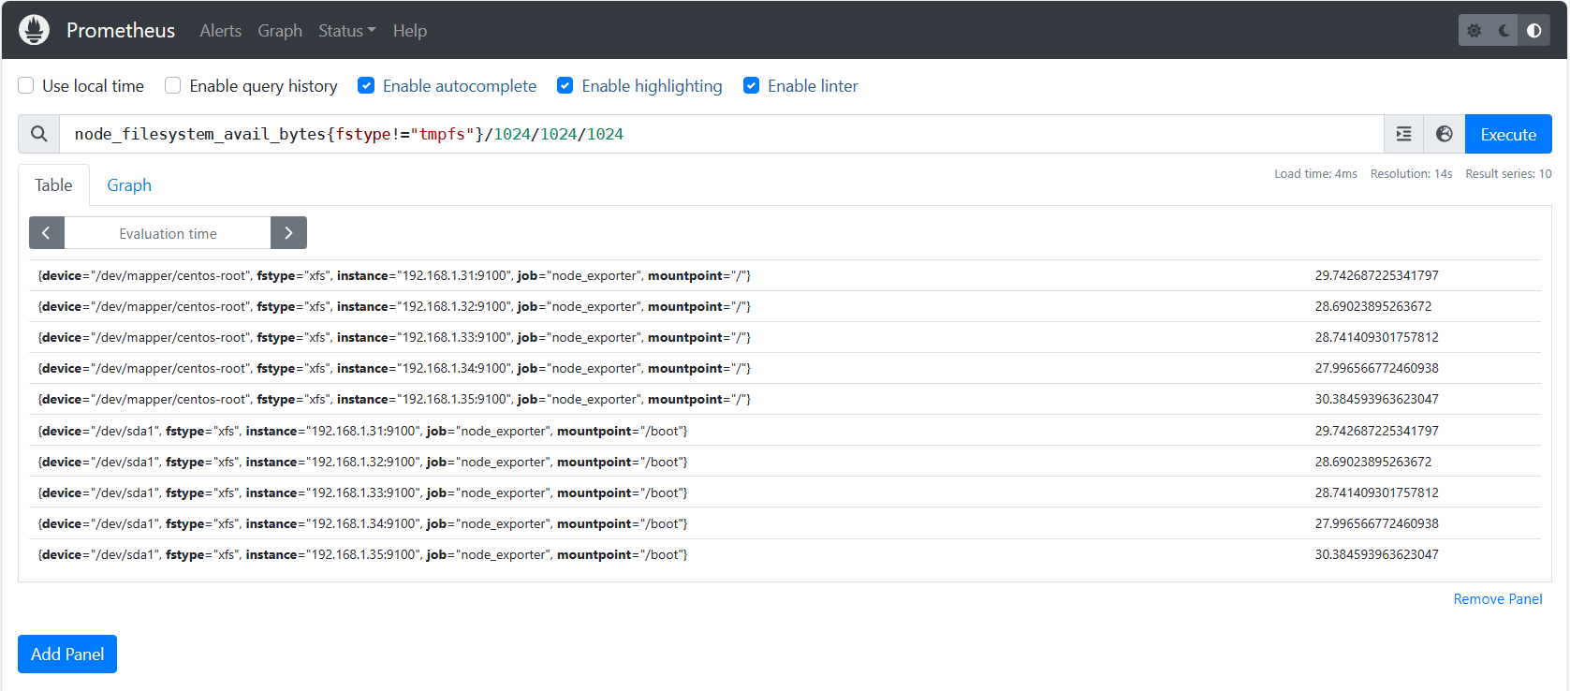The image size is (1570, 691).
Task: Select centos-root series for instance 192.168.1.32:9100
Action: point(394,306)
